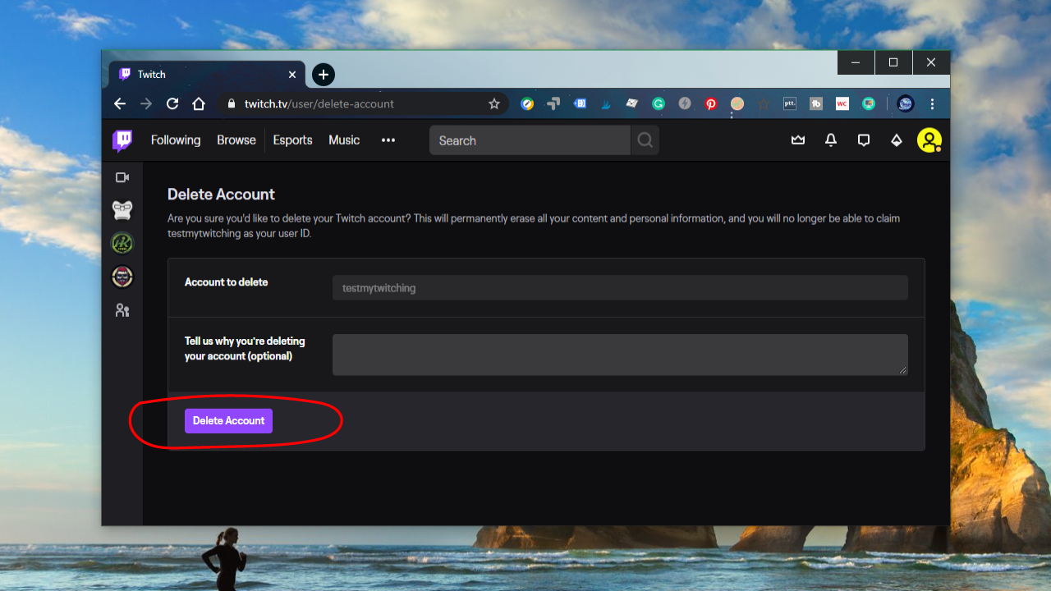Click the browser Forward arrow

point(146,104)
